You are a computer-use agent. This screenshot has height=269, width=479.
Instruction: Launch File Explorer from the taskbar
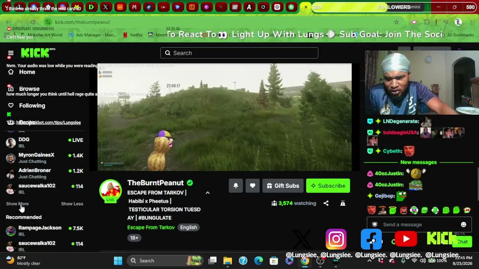228,260
